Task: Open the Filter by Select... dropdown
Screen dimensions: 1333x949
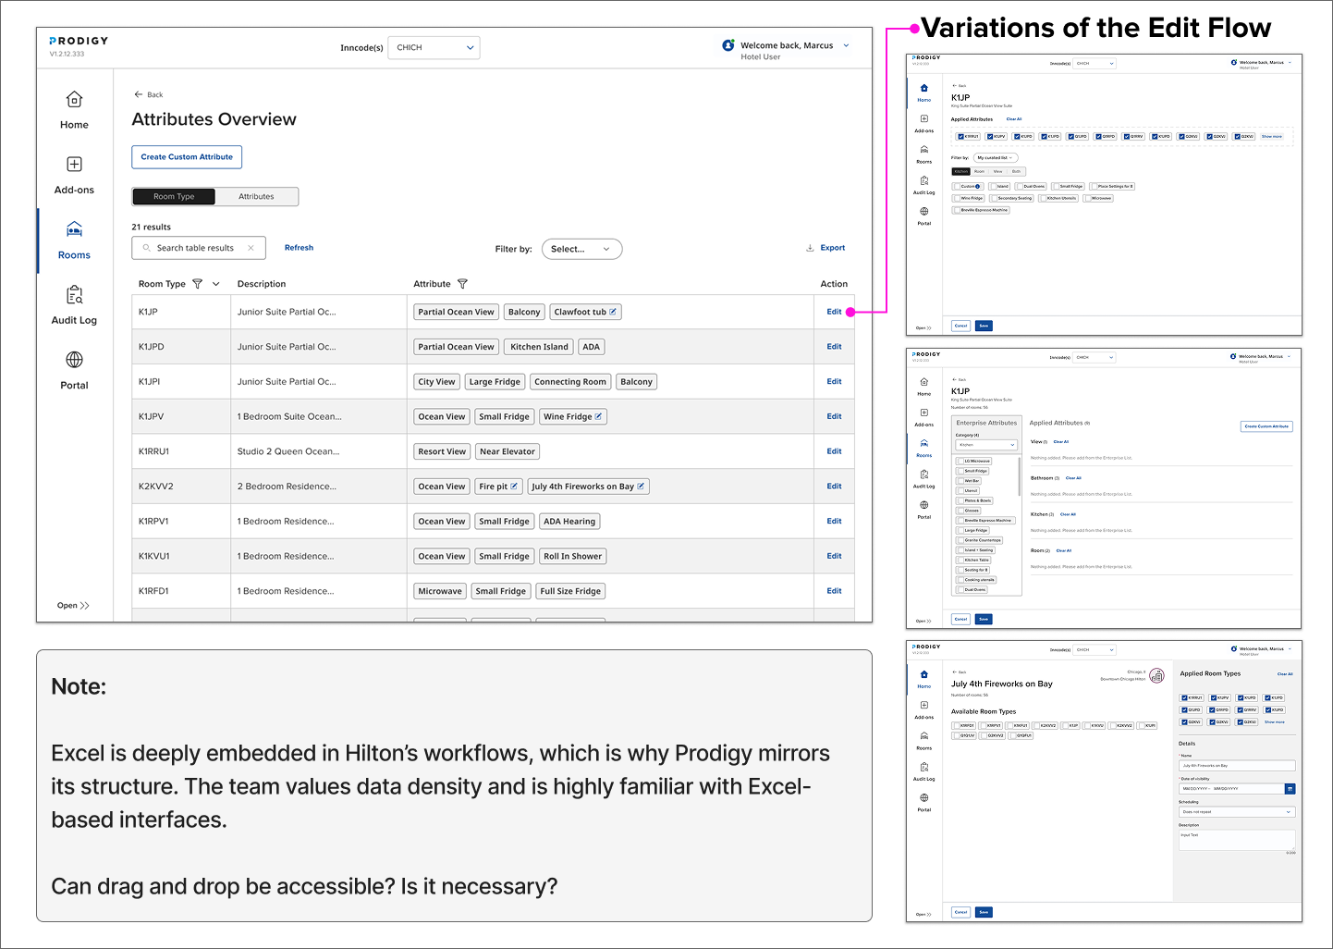Action: tap(581, 249)
